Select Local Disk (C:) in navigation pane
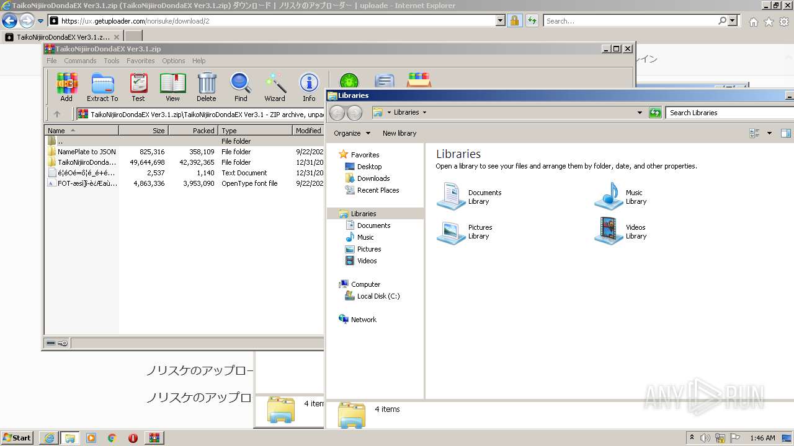794x446 pixels. click(x=378, y=296)
